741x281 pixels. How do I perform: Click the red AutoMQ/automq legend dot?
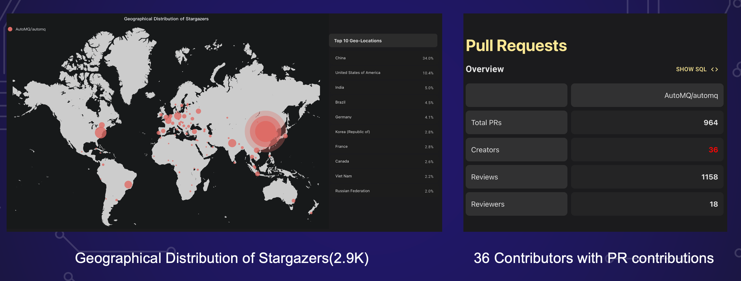coord(10,29)
